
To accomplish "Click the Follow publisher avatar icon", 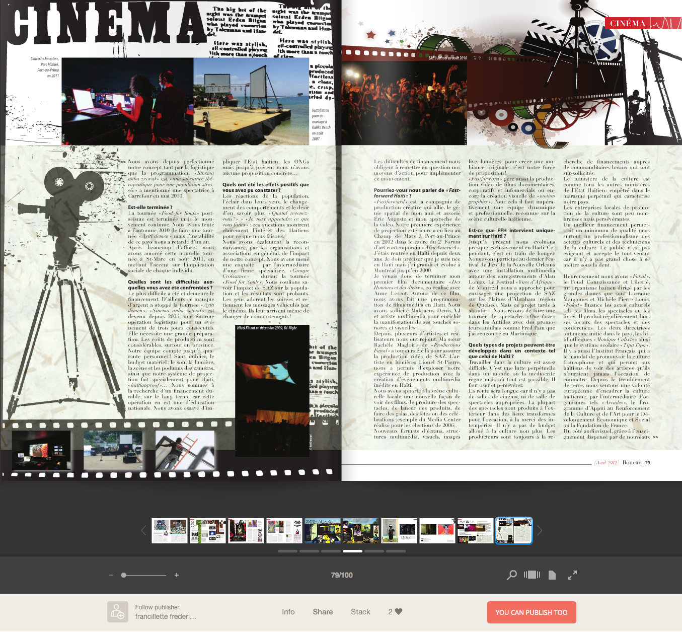I will [117, 612].
